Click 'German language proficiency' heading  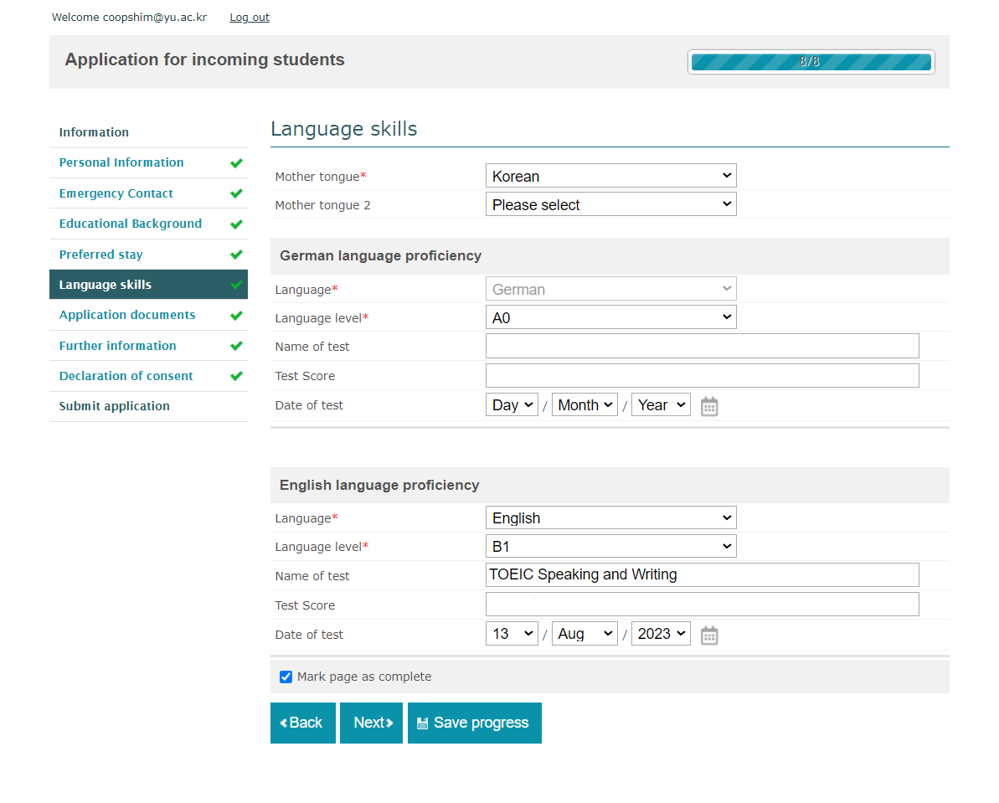[380, 255]
